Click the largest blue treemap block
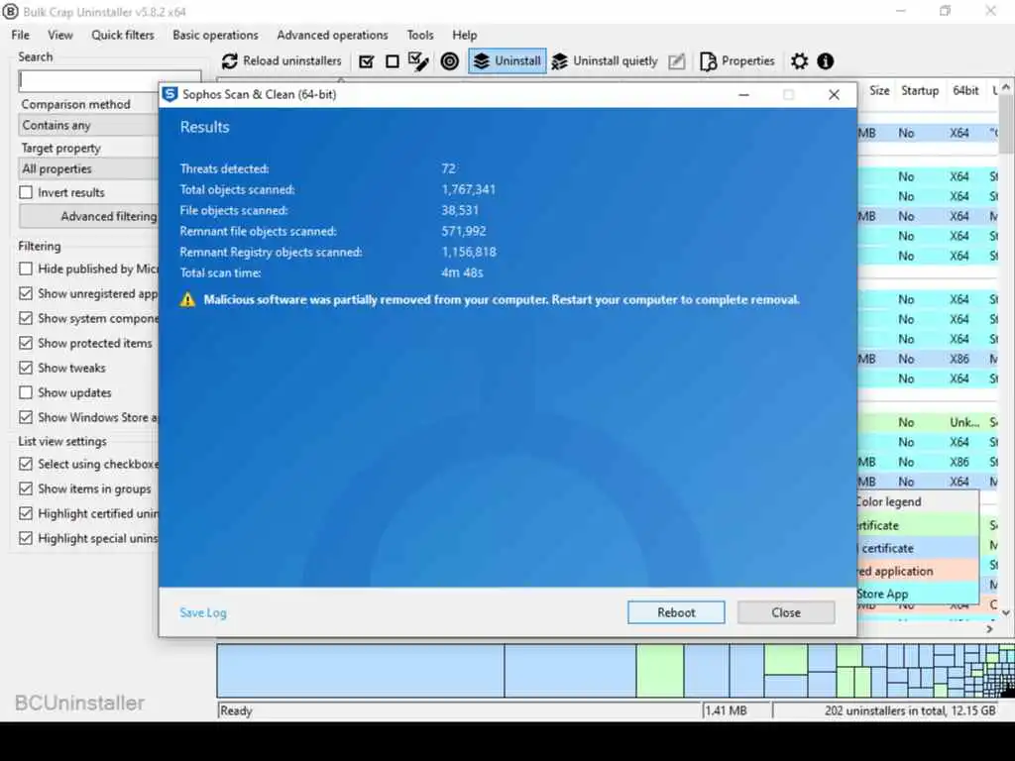This screenshot has width=1015, height=761. (x=361, y=671)
